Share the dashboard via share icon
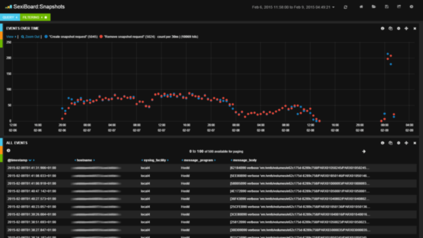Viewport: 423px width, 238px height. 399,7
